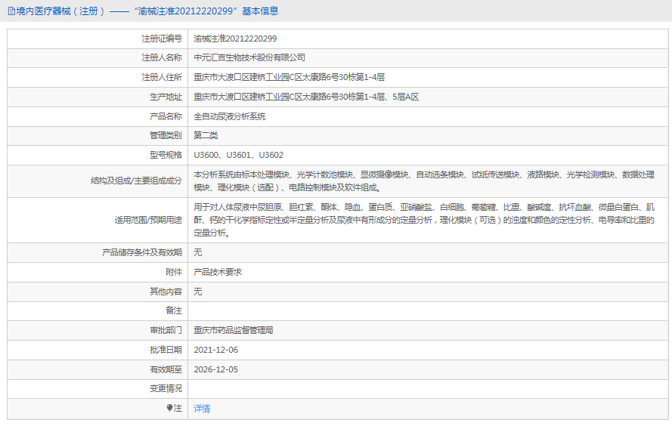
Task: Click the 适用范围/预期用途 description paragraph
Action: (x=424, y=220)
